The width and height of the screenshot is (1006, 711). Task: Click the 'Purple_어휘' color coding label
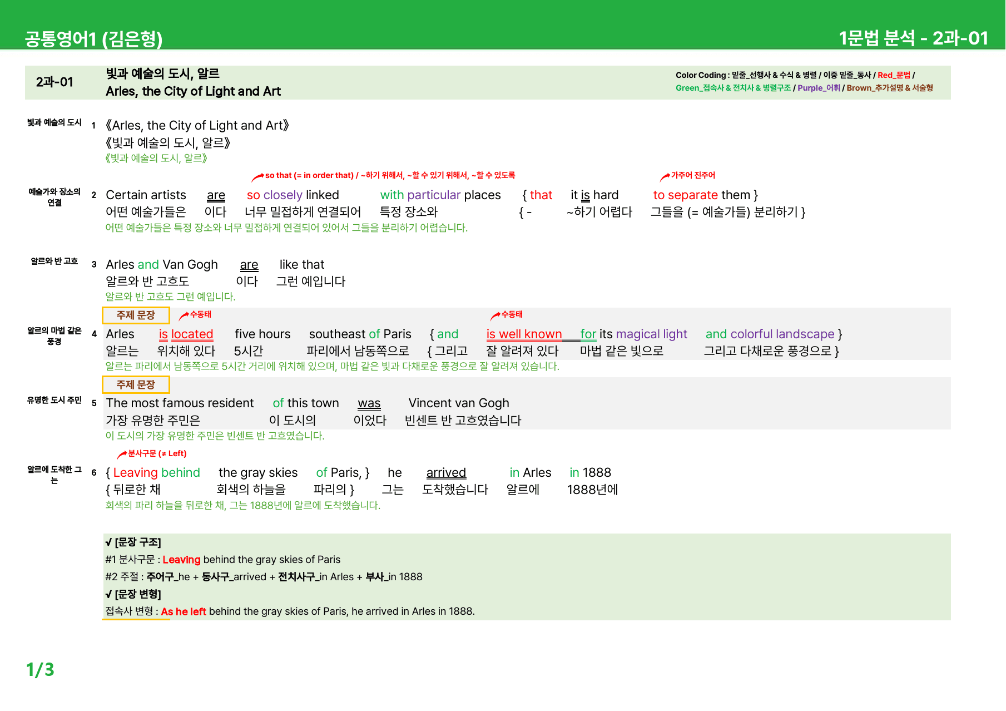819,88
